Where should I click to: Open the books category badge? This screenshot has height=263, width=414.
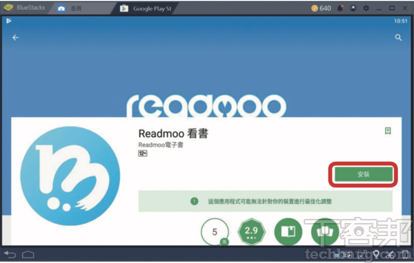click(x=288, y=232)
